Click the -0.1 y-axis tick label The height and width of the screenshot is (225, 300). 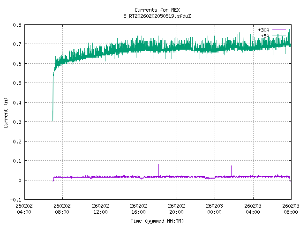(x=15, y=200)
